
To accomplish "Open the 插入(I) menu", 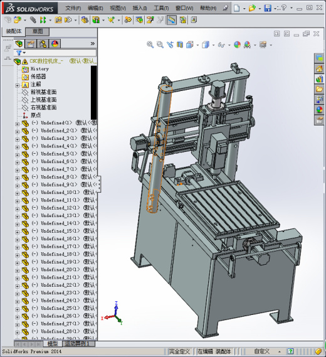I will click(140, 8).
